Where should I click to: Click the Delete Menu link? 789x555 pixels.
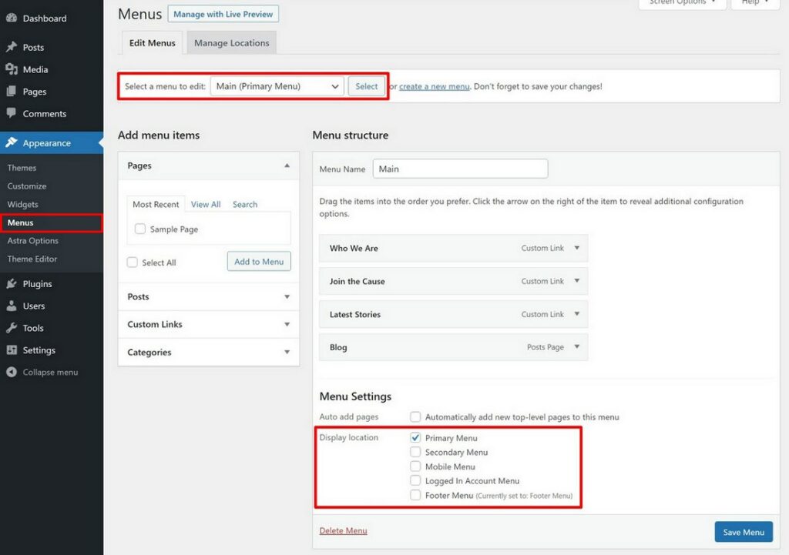(x=343, y=530)
